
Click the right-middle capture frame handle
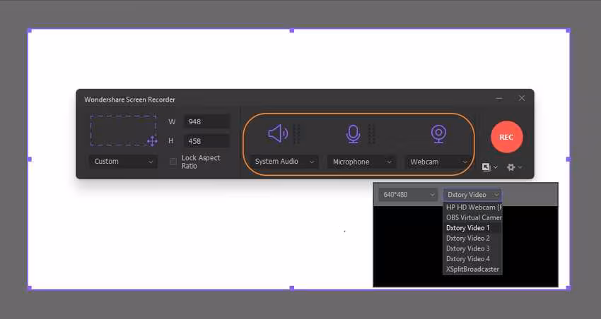[568, 159]
